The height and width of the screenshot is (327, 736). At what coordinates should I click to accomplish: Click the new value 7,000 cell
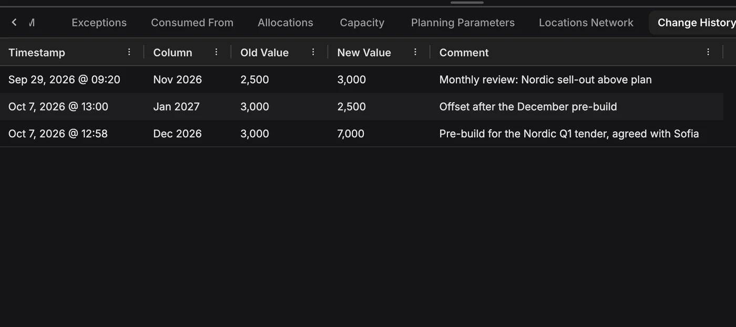click(x=351, y=134)
